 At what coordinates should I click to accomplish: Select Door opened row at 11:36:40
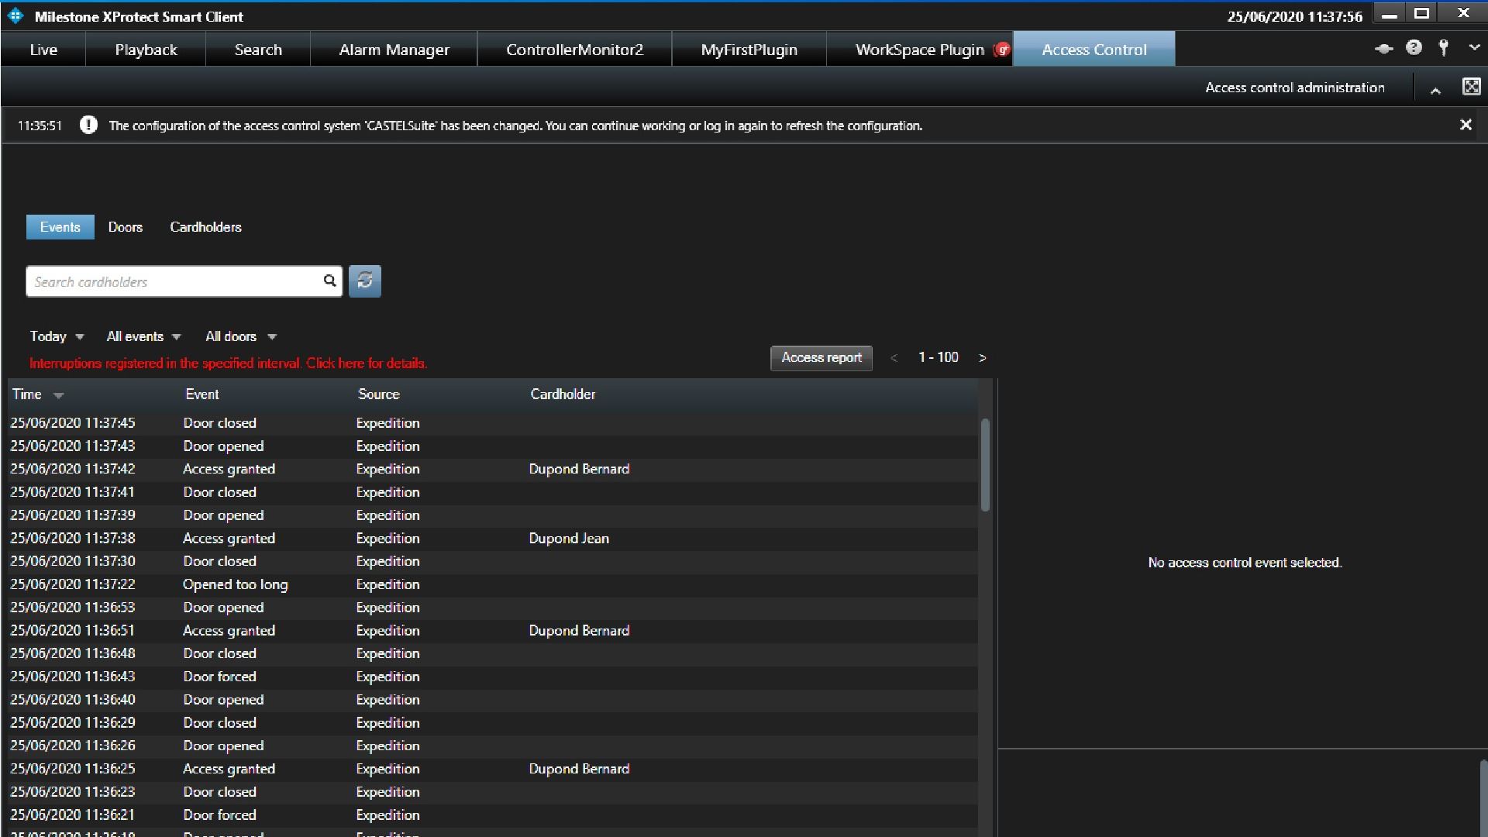tap(493, 700)
